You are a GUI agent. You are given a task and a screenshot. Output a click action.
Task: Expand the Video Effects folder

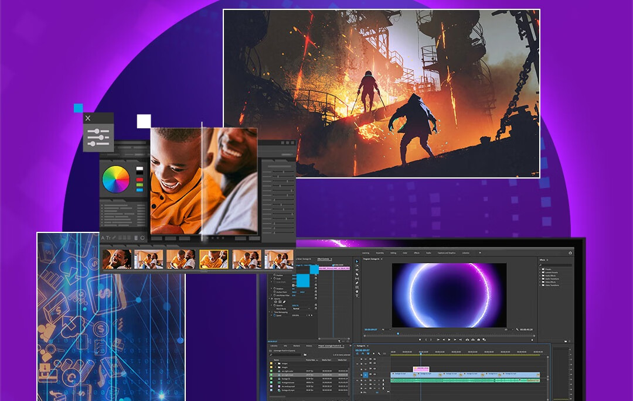pyautogui.click(x=540, y=282)
